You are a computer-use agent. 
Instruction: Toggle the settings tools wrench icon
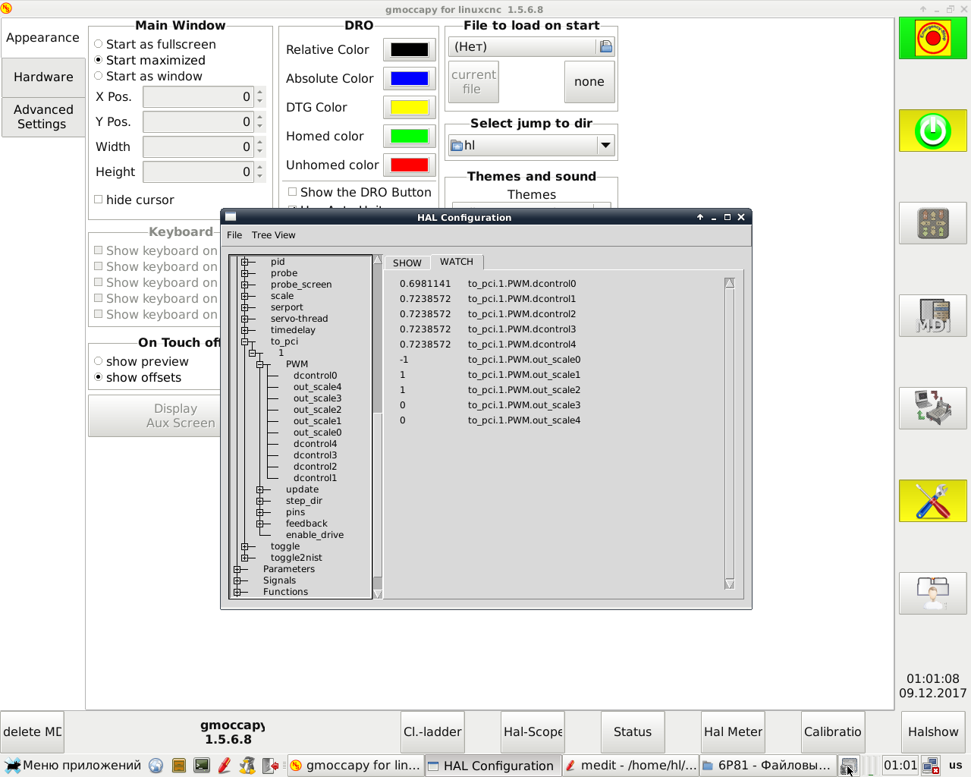[933, 501]
